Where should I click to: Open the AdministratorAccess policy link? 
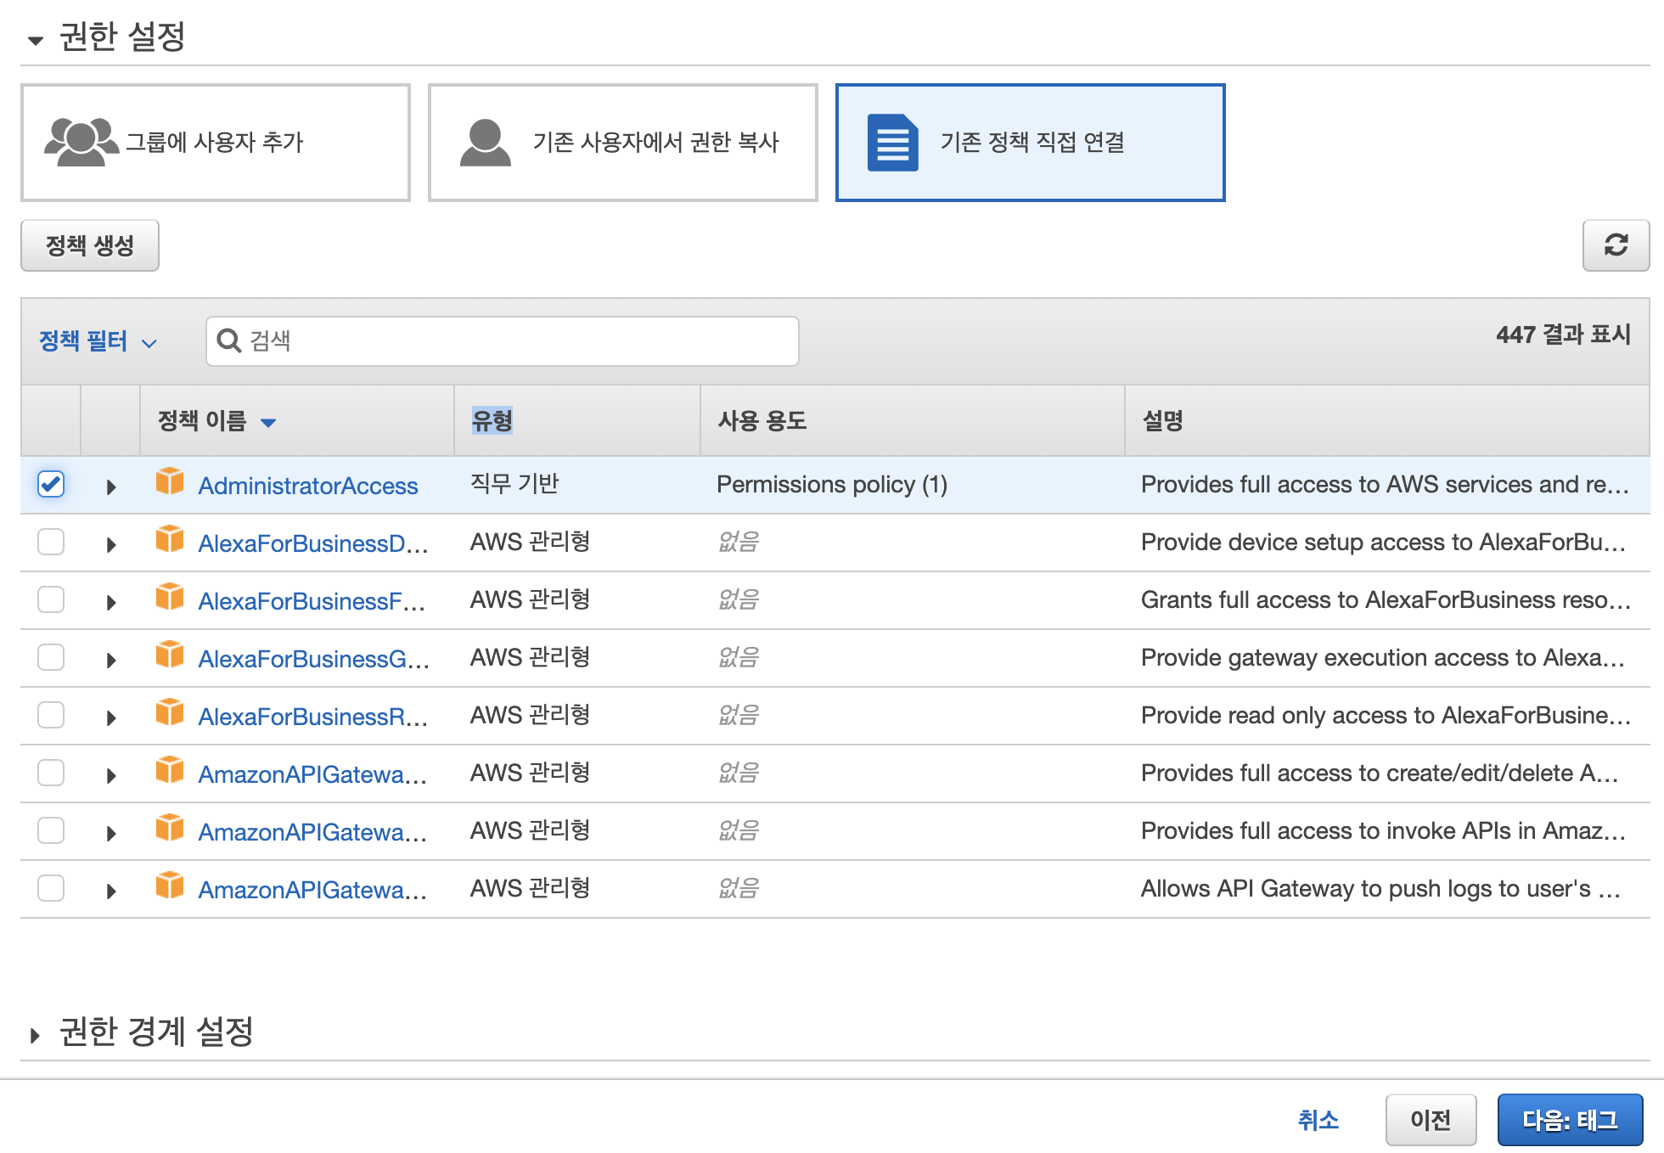click(307, 486)
